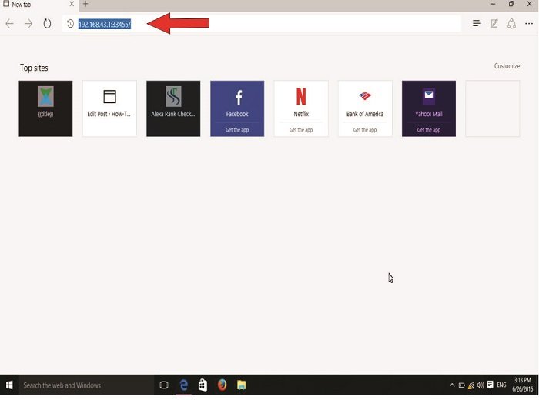Click the battery status tray icon
The width and height of the screenshot is (539, 400).
pyautogui.click(x=462, y=385)
